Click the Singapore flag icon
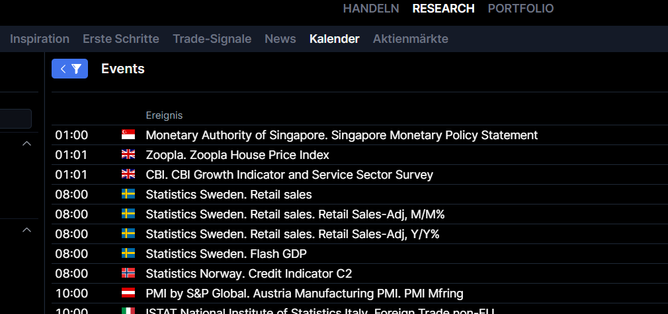Viewport: 668px width, 314px height. point(128,135)
